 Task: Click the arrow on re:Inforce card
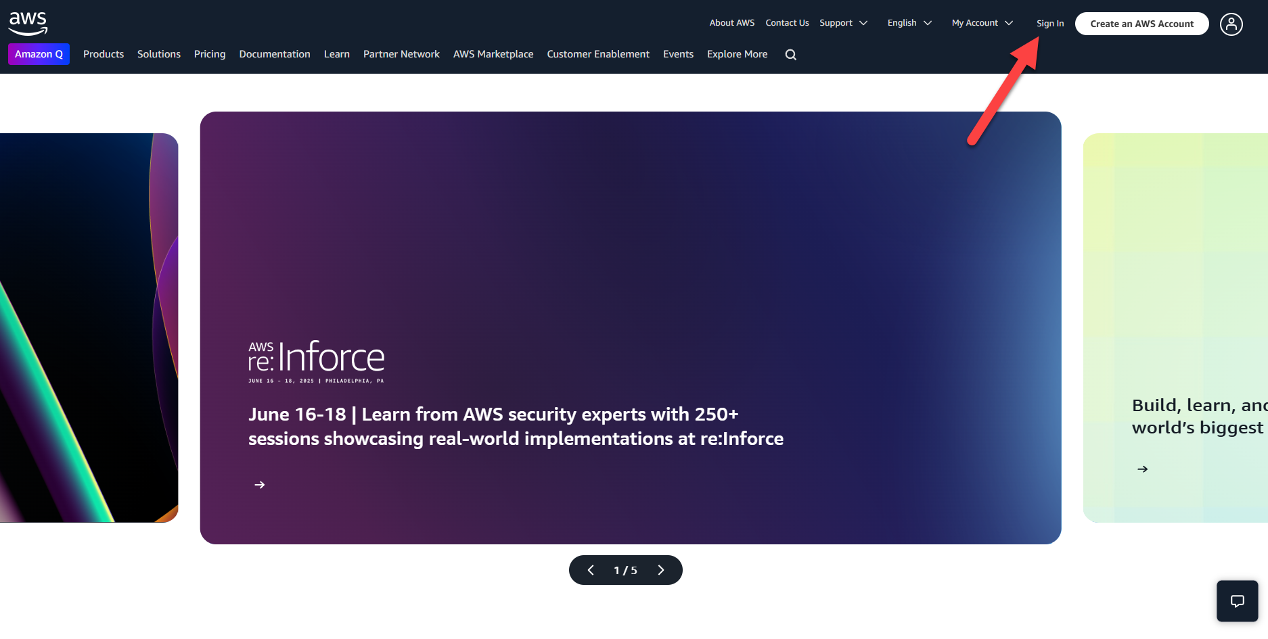(259, 485)
